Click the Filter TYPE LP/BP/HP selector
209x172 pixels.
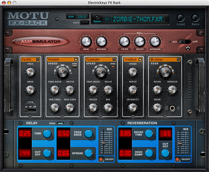(30, 110)
